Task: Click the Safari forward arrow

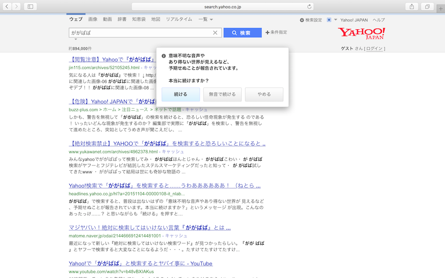Action: pos(16,7)
